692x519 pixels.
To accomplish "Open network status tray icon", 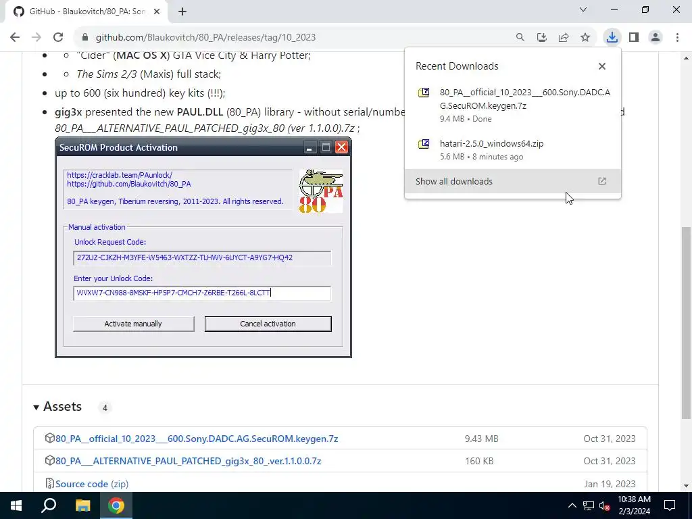I will [589, 505].
